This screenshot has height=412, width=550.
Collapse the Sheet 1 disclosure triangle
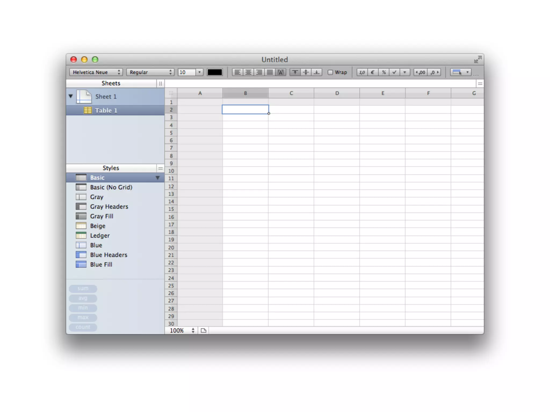point(71,96)
